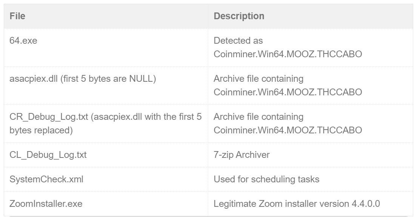Click the "Detected as" text for 64.exe
417x217 pixels.
pos(238,41)
